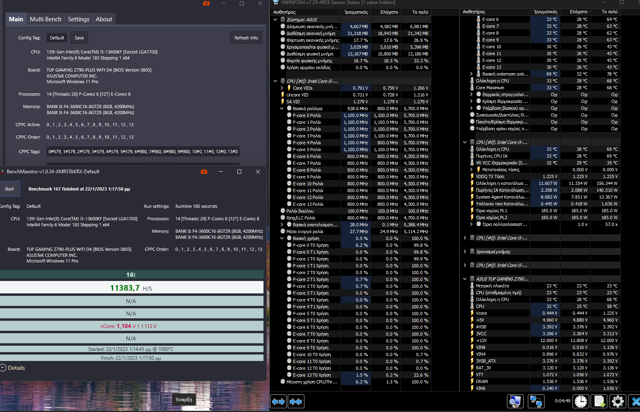Screen dimensions: 640x412
Task: Click the SA VID lightning icon
Action: coord(283,102)
